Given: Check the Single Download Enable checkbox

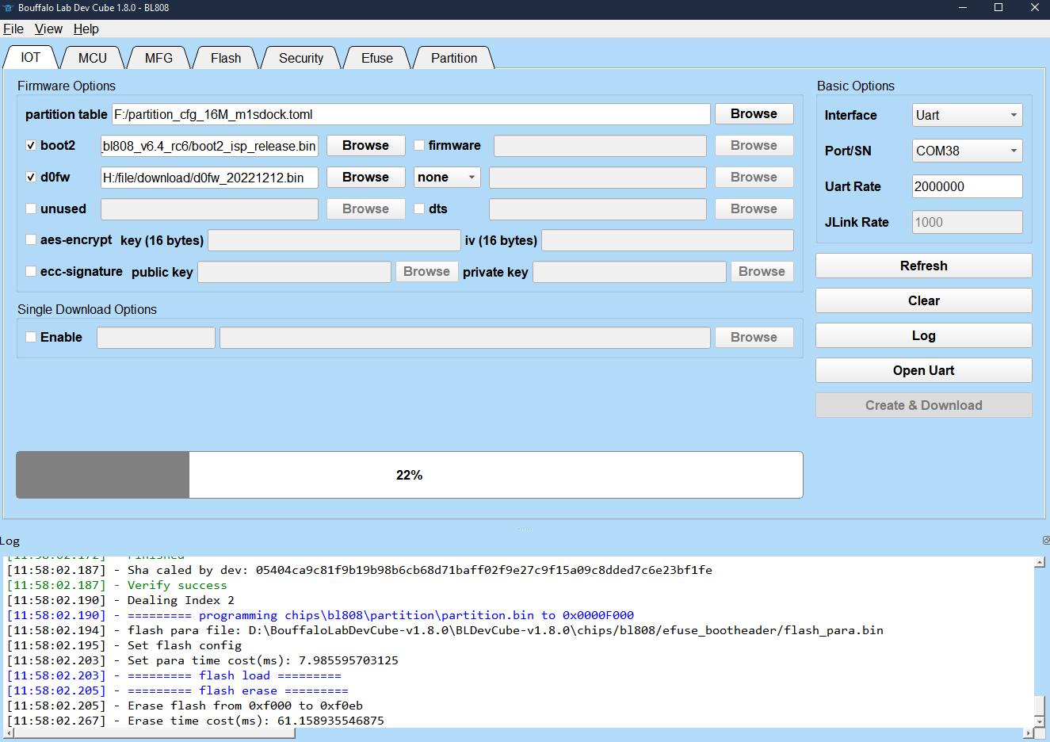Looking at the screenshot, I should point(31,337).
